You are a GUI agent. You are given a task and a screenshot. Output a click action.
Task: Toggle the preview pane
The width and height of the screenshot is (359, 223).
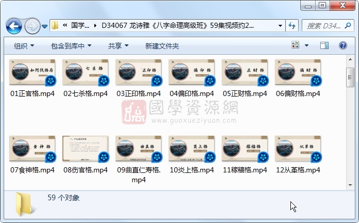click(x=324, y=45)
